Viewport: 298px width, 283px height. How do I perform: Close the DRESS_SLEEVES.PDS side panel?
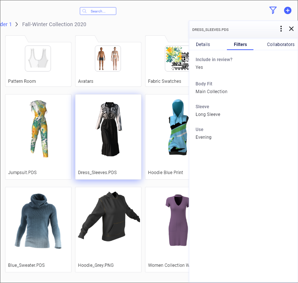tap(291, 29)
